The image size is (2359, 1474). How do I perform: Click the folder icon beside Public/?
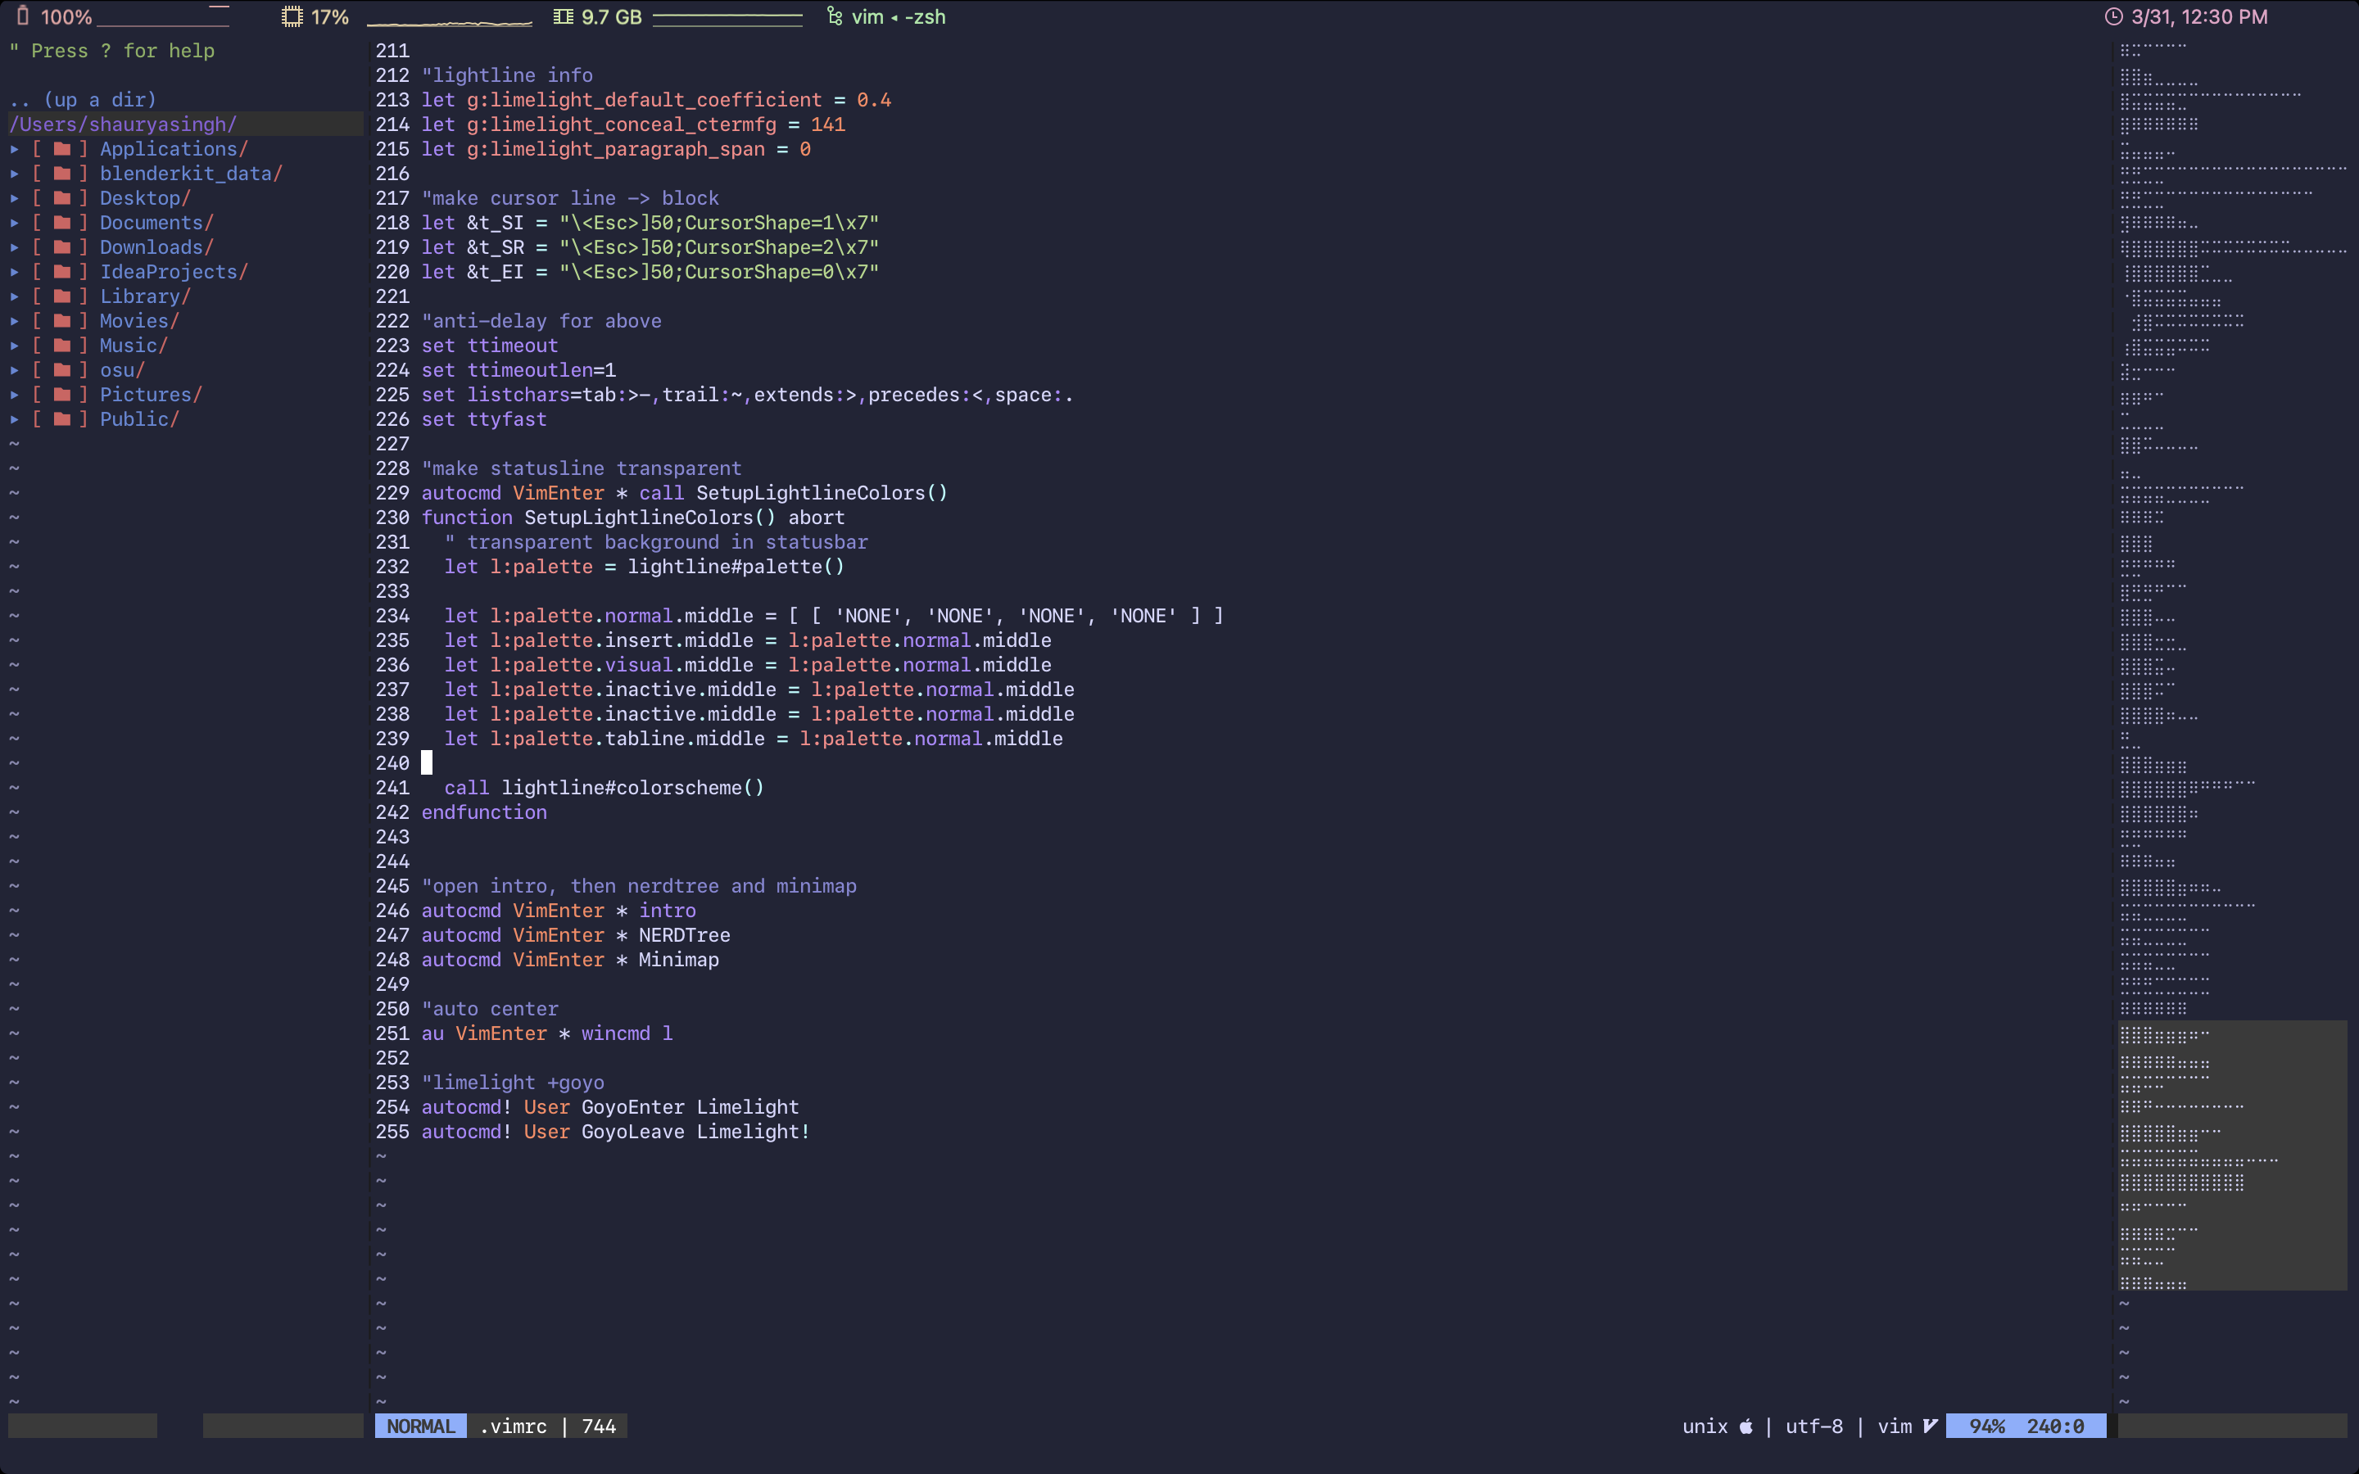[62, 418]
